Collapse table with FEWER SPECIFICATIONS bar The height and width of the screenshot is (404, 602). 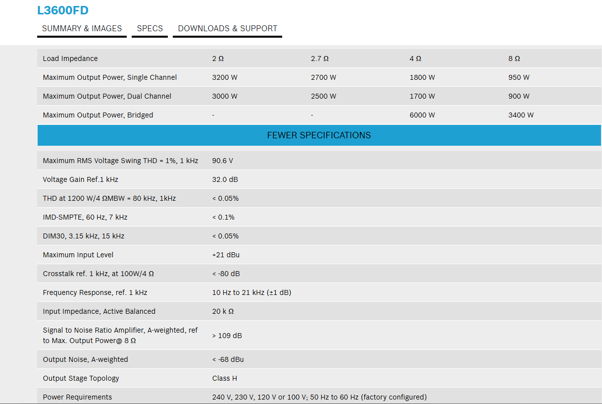click(319, 135)
